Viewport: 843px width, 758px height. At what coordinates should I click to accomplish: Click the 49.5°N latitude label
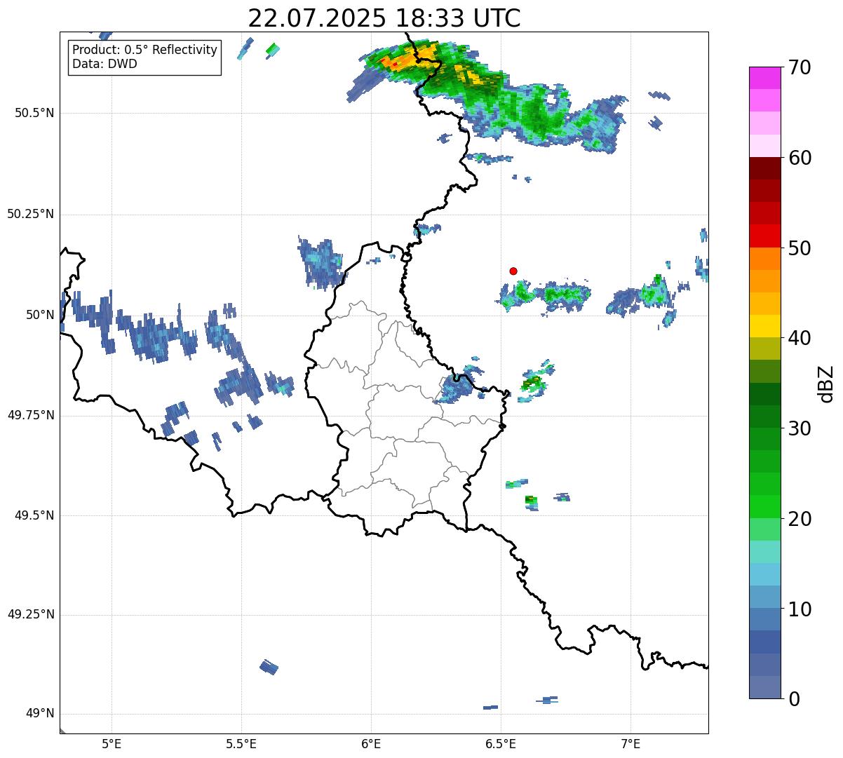click(x=34, y=515)
